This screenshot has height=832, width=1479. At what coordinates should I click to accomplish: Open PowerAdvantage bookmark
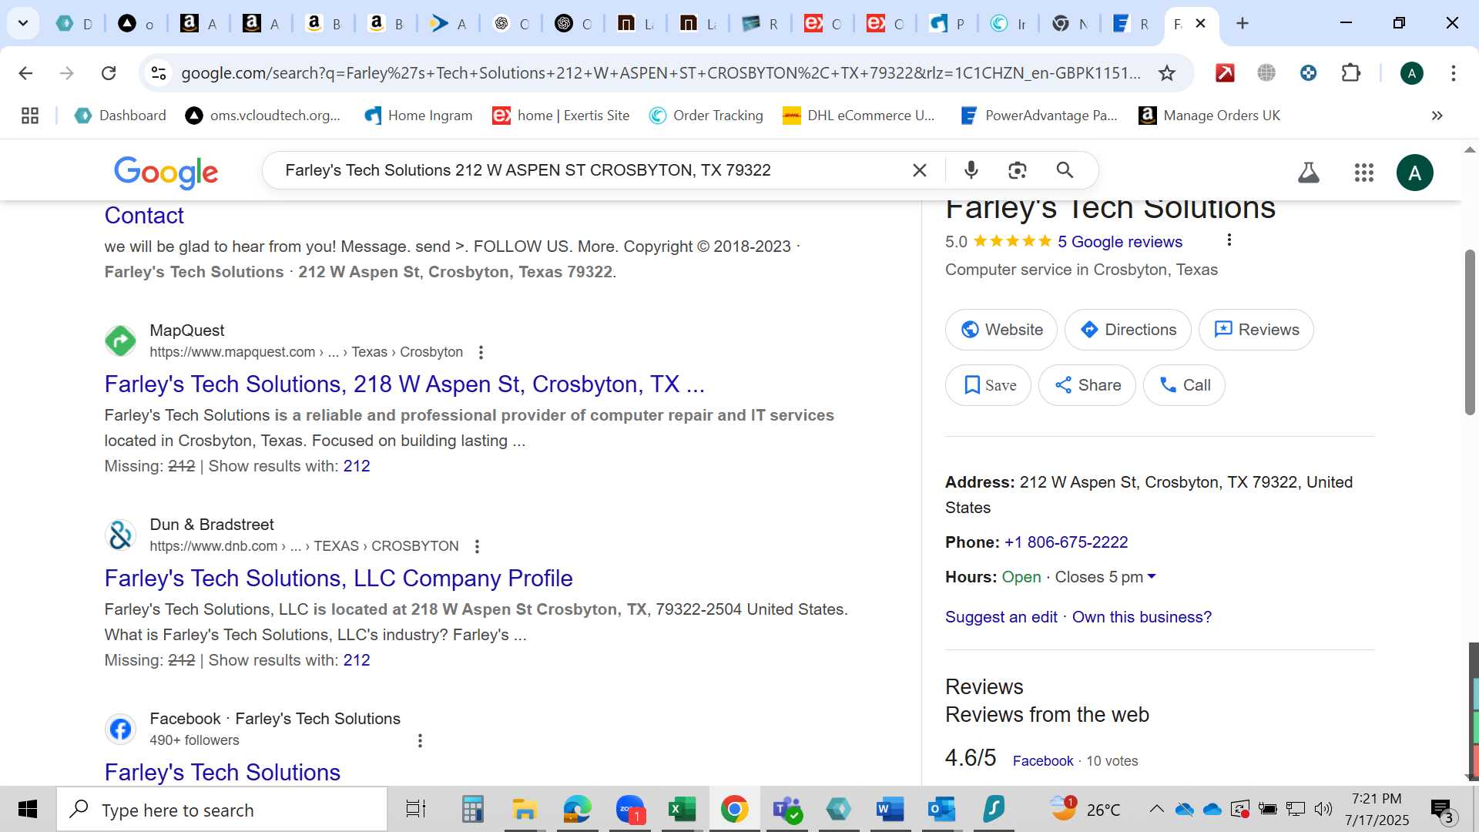(x=1039, y=116)
